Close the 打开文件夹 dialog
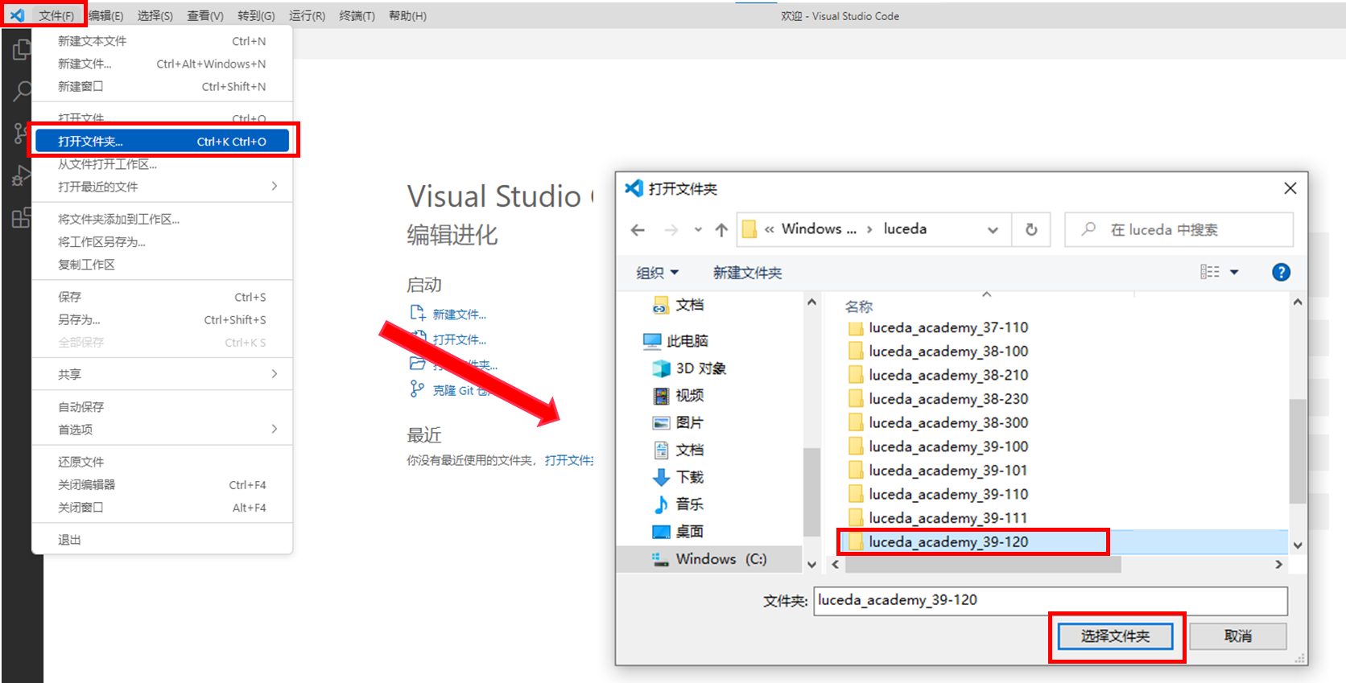This screenshot has width=1346, height=683. click(x=1290, y=188)
